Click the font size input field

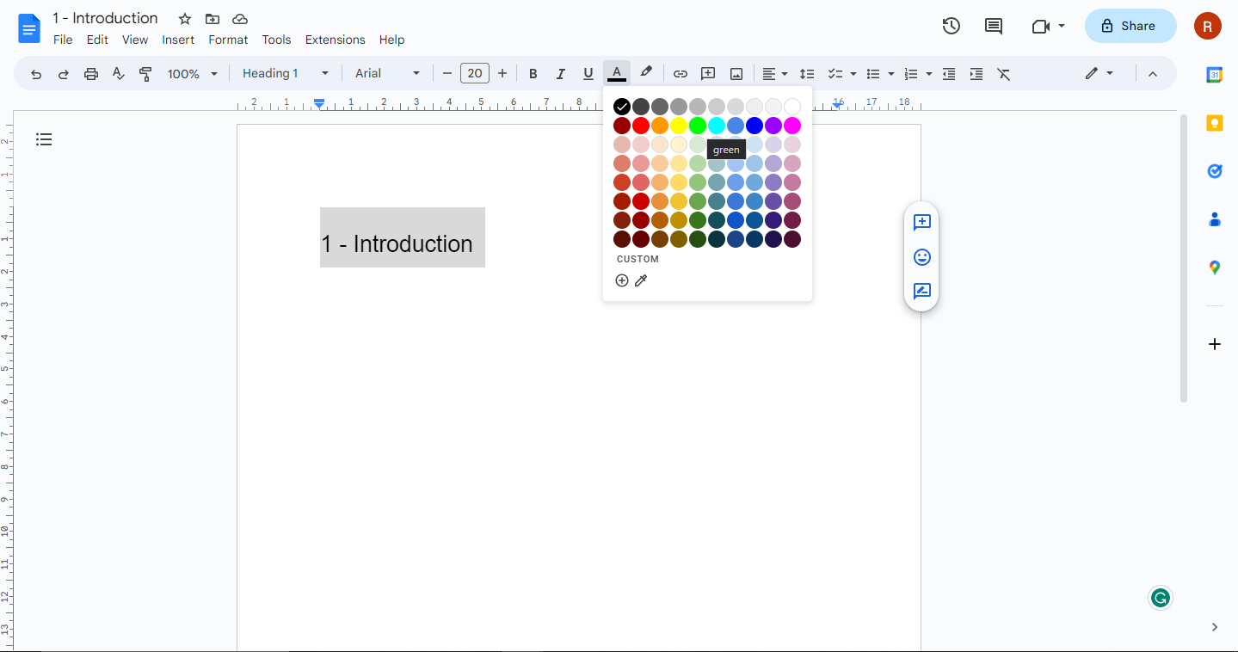tap(475, 74)
